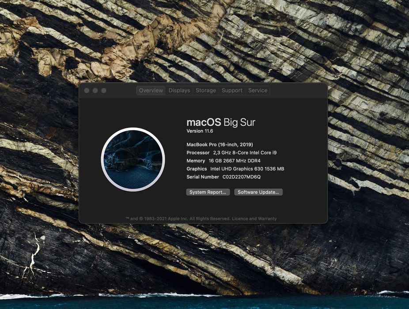Click the Intel UHD Graphics 630 1536 MB value
Screen dimensions: 409x309
pyautogui.click(x=247, y=169)
